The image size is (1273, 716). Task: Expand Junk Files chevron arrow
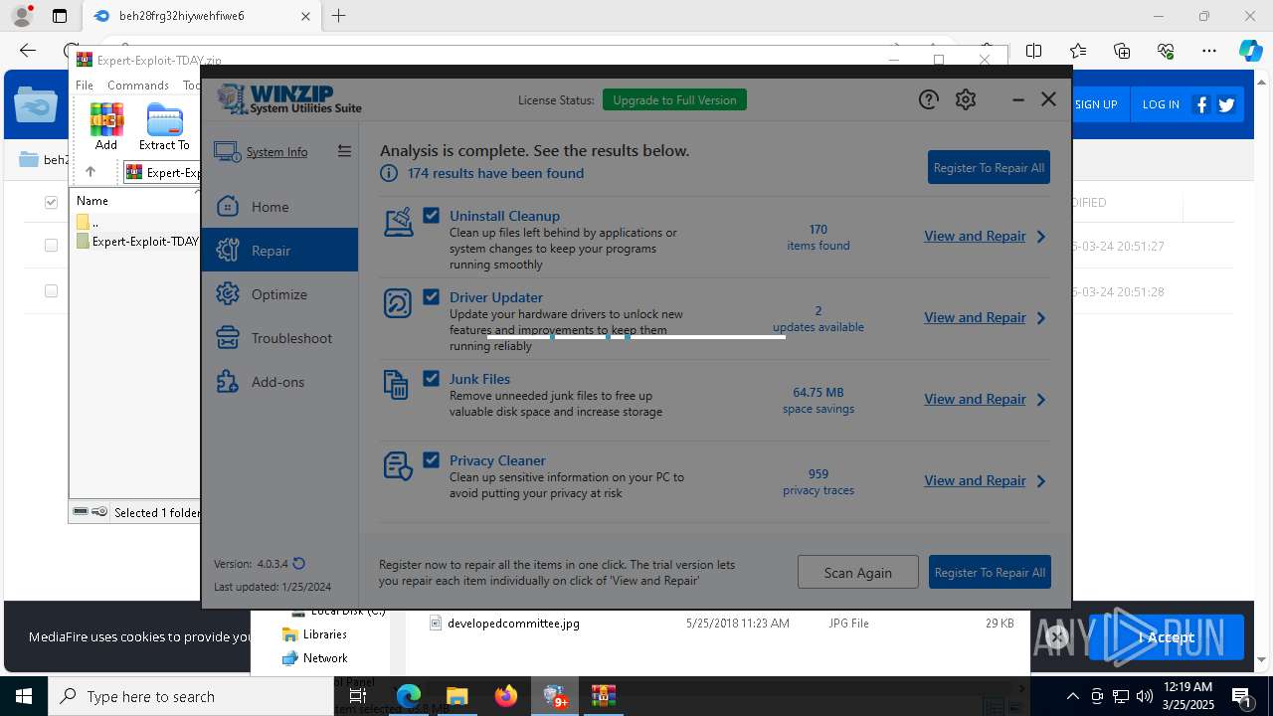click(x=1041, y=400)
